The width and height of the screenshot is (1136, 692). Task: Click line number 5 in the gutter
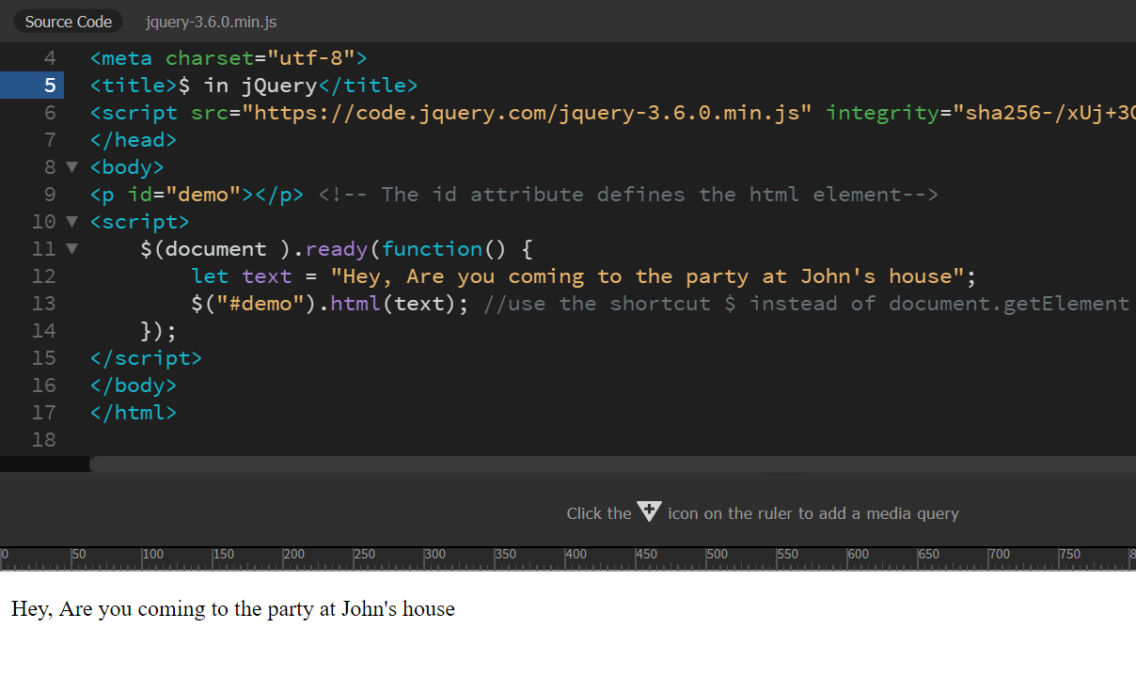pos(49,85)
